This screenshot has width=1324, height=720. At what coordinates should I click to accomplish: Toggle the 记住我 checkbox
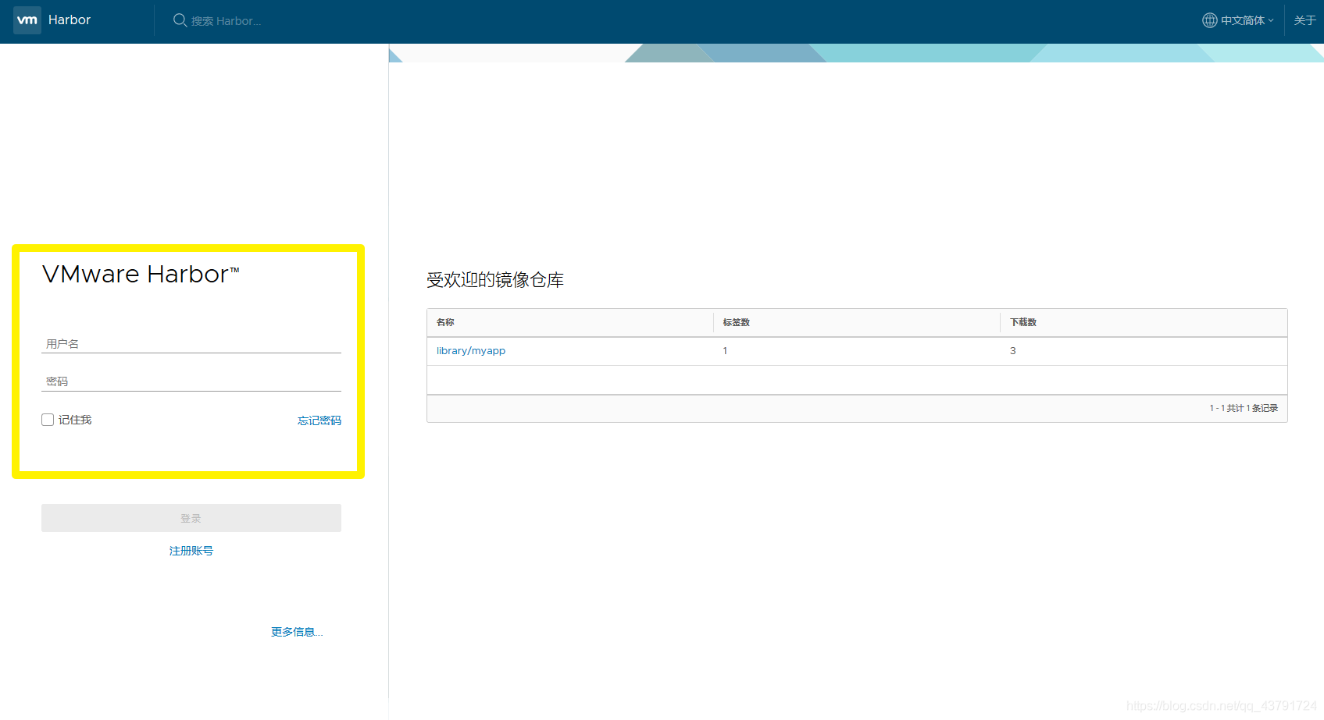tap(48, 420)
